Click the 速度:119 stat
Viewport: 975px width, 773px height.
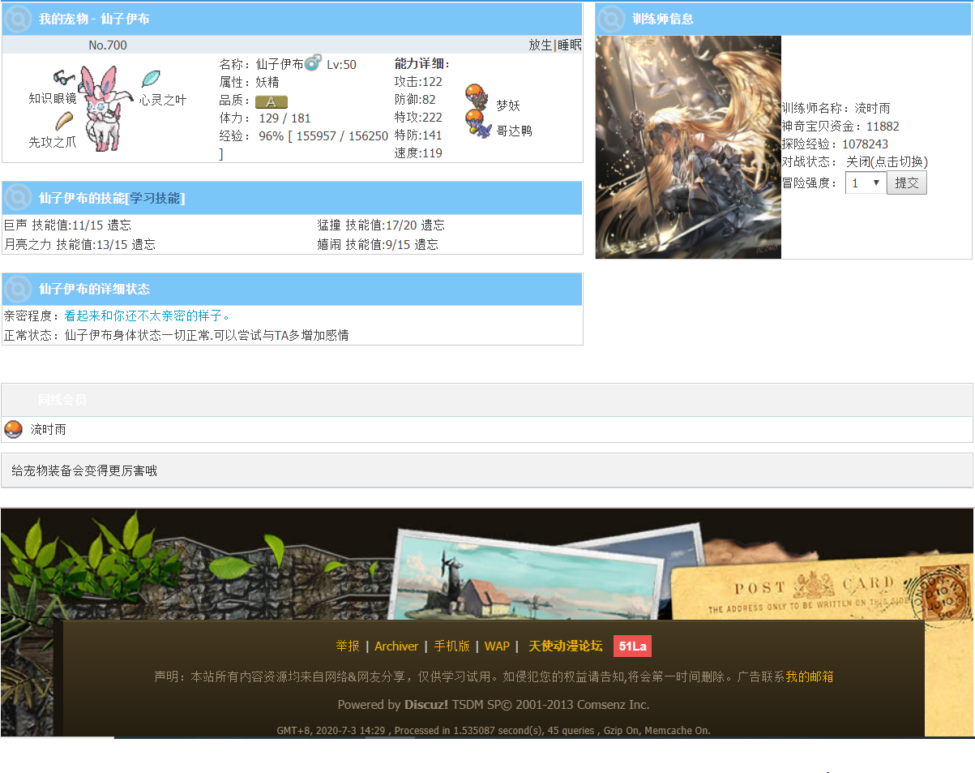coord(418,153)
